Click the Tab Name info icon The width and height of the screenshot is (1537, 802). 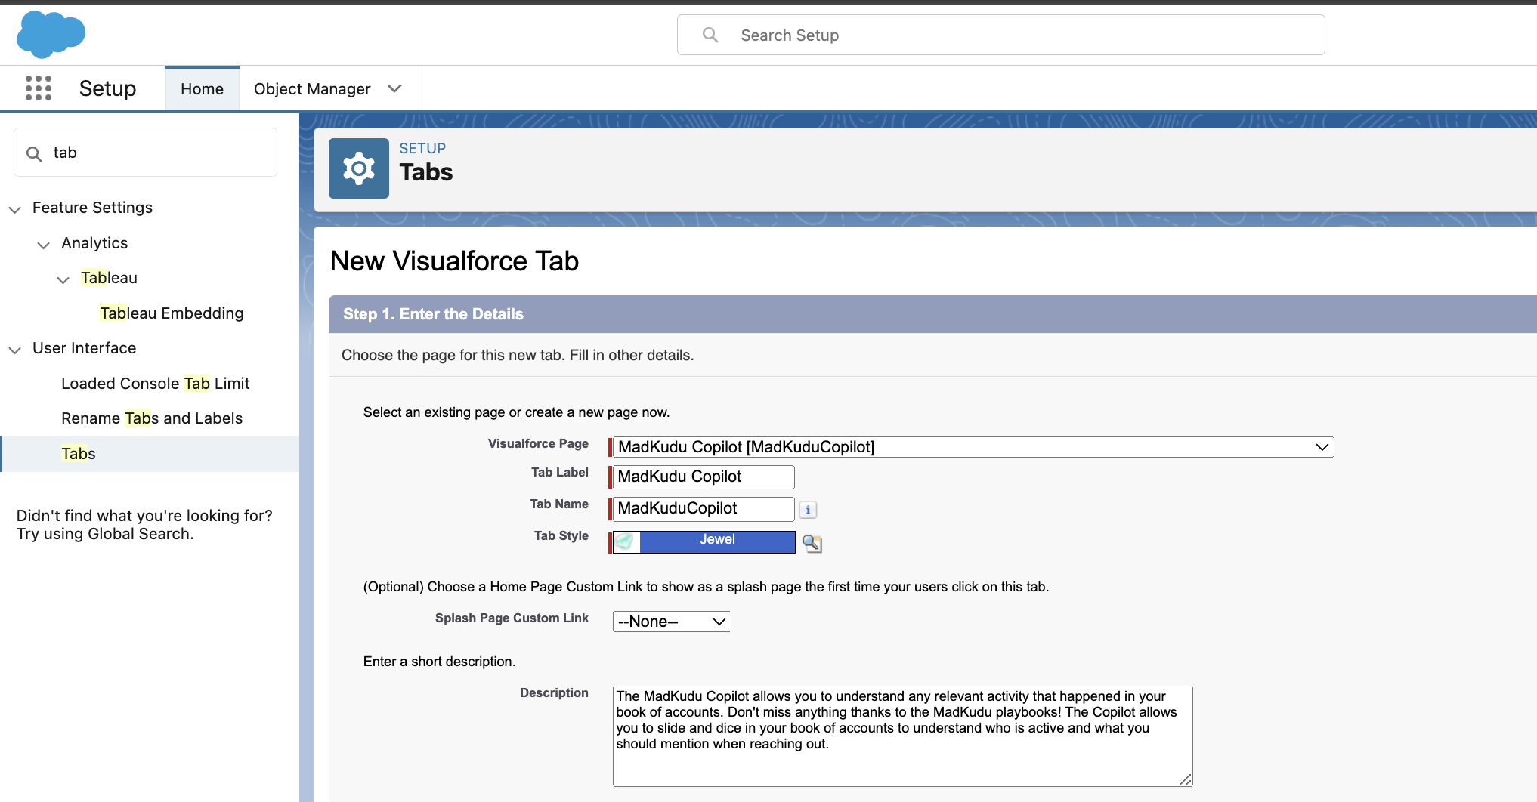(808, 510)
